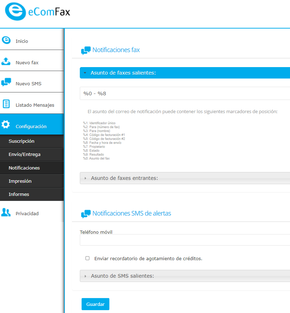Click the Guardar button
290x313 pixels.
coord(95,304)
